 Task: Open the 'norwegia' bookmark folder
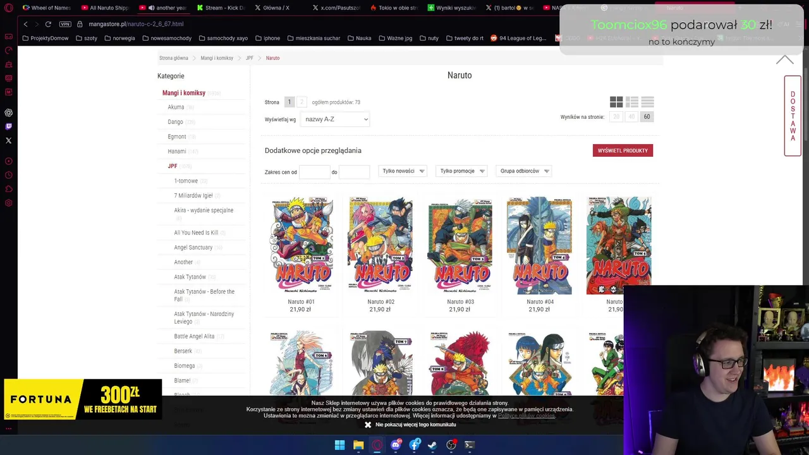119,38
